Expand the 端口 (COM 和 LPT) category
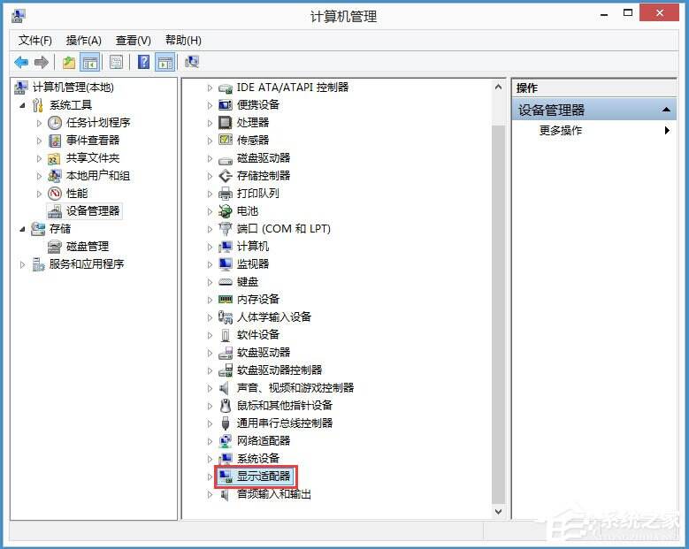Viewport: 689px width, 549px height. [x=210, y=229]
